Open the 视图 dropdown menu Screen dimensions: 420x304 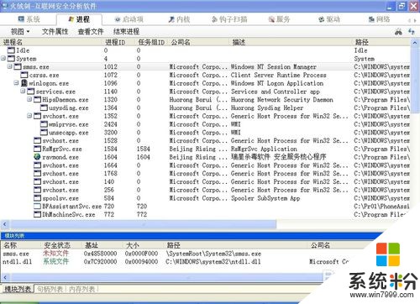click(20, 32)
